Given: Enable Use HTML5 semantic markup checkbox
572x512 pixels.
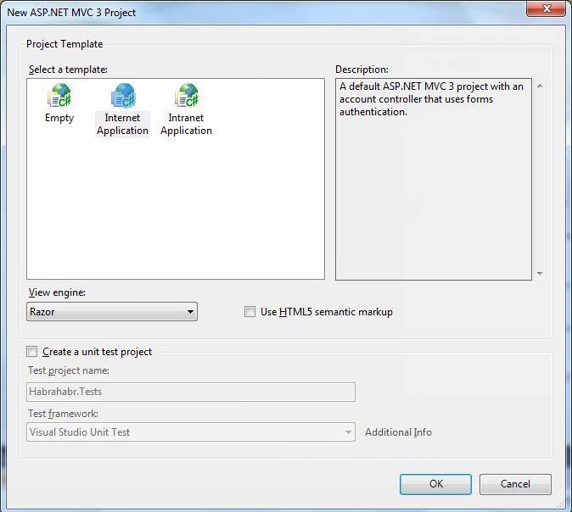Looking at the screenshot, I should [x=250, y=312].
